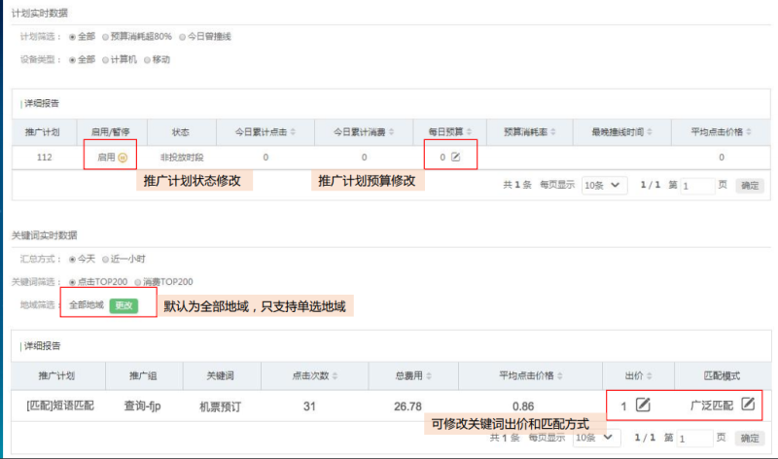Click the 出价 bid edit pencil icon
Viewport: 778px width, 459px height.
tap(643, 405)
